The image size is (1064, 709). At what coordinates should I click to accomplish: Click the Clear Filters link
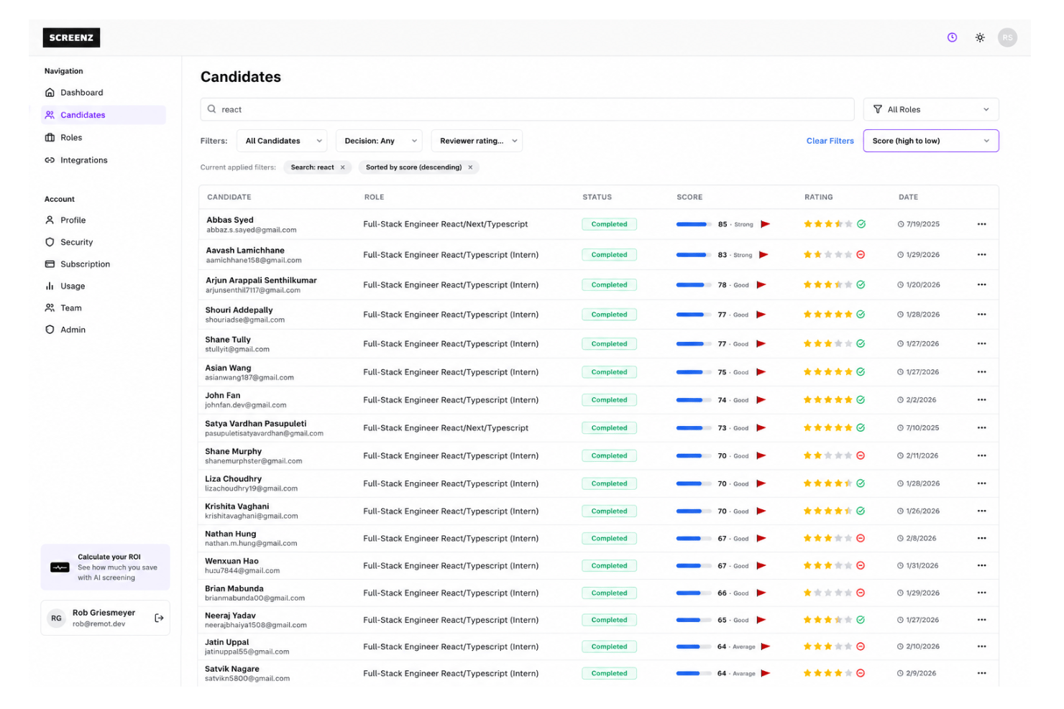coord(830,141)
